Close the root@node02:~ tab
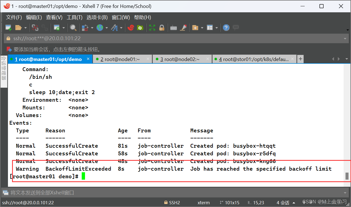The width and height of the screenshot is (351, 207). click(x=208, y=59)
